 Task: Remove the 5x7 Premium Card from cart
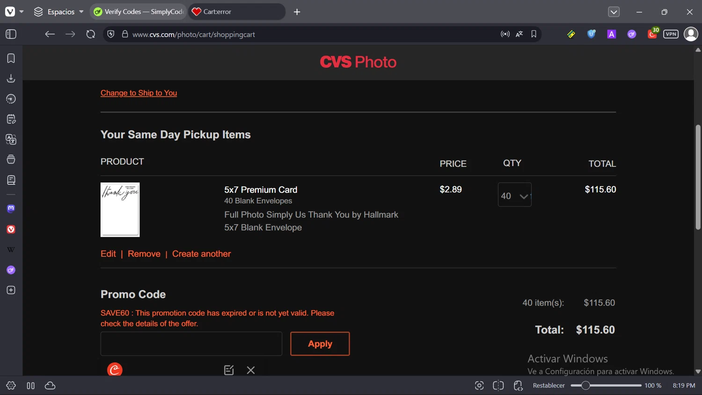(x=144, y=254)
